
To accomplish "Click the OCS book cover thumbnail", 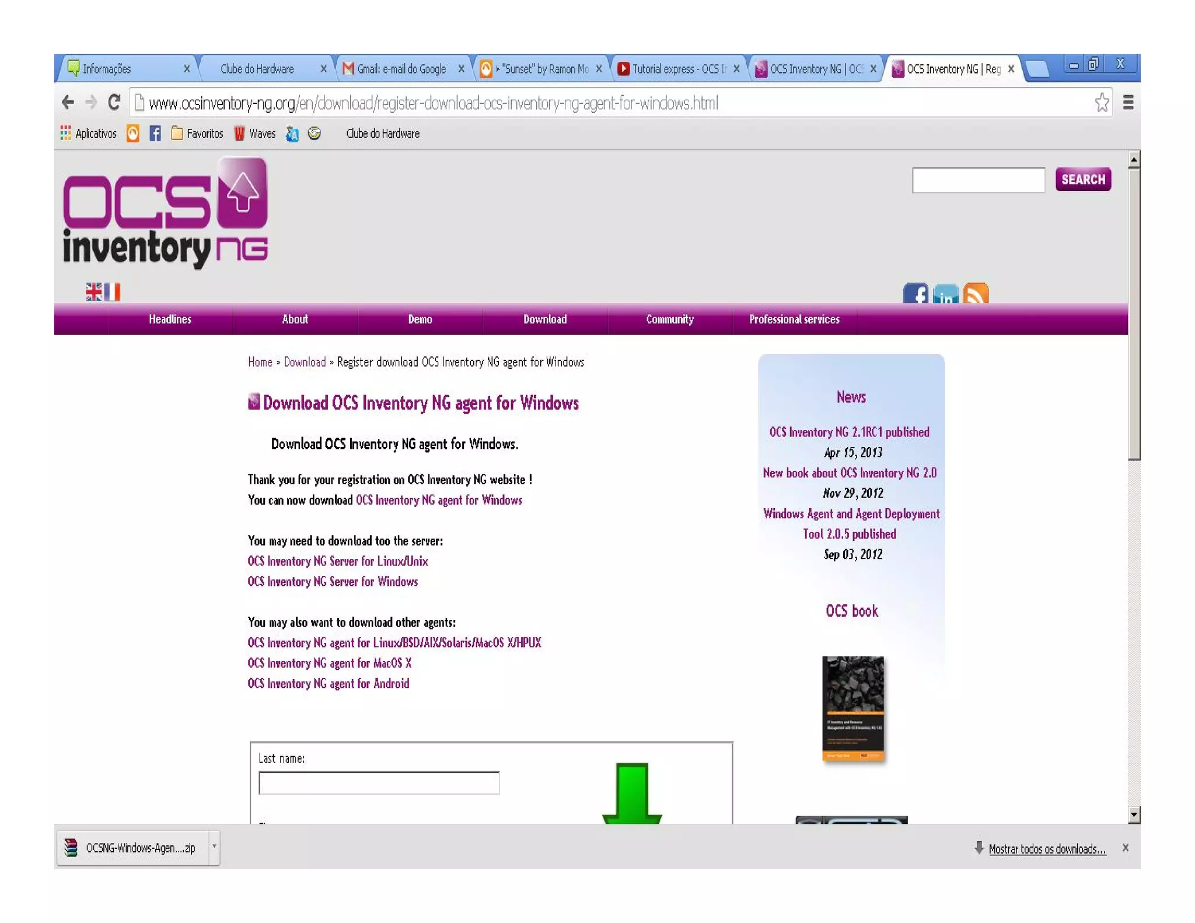I will coord(852,708).
